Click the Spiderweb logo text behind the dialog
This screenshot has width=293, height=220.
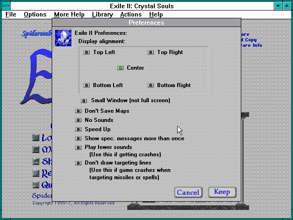[37, 33]
